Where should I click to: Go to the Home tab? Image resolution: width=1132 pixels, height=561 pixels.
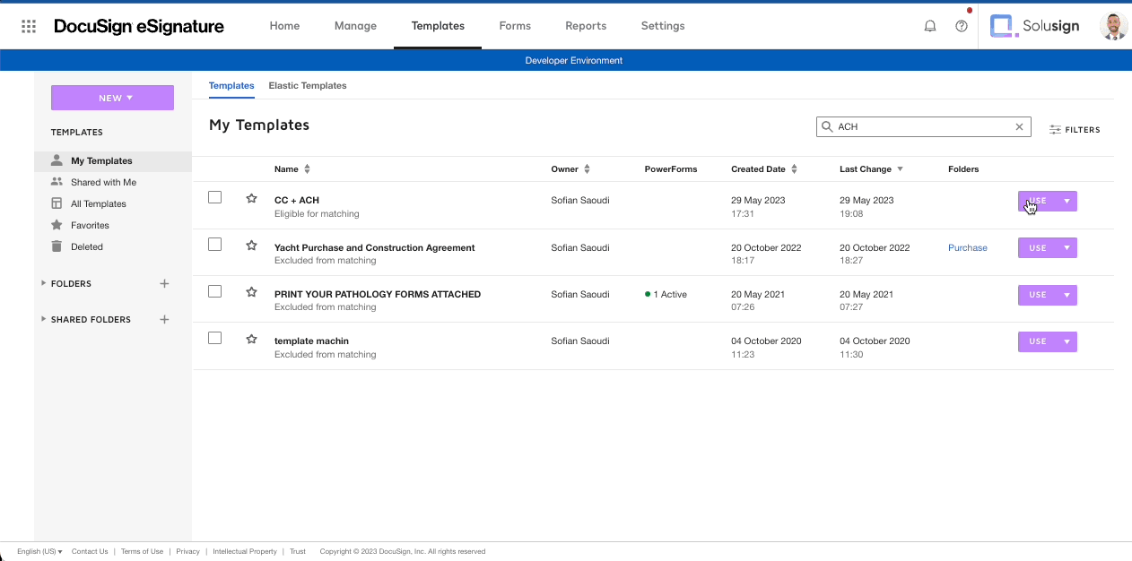pos(284,26)
